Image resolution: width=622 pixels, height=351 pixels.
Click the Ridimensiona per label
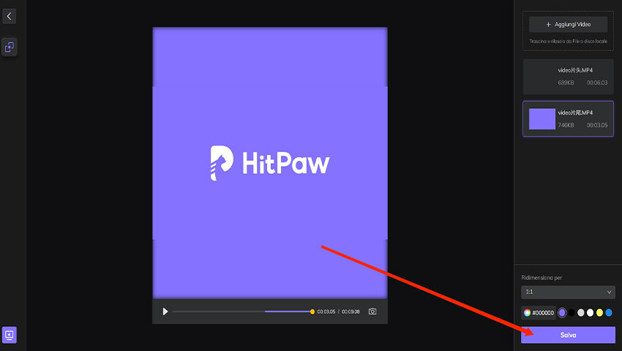click(x=542, y=278)
